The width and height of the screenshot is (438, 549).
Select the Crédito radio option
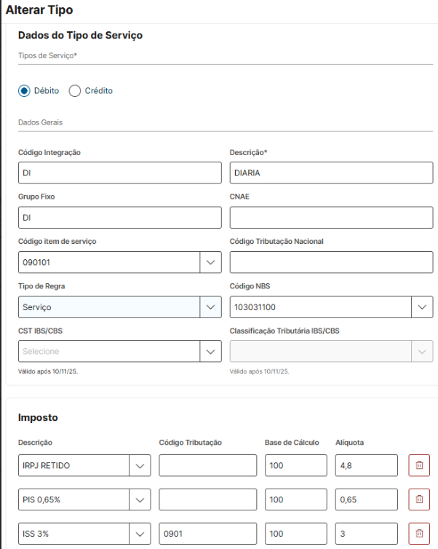74,91
